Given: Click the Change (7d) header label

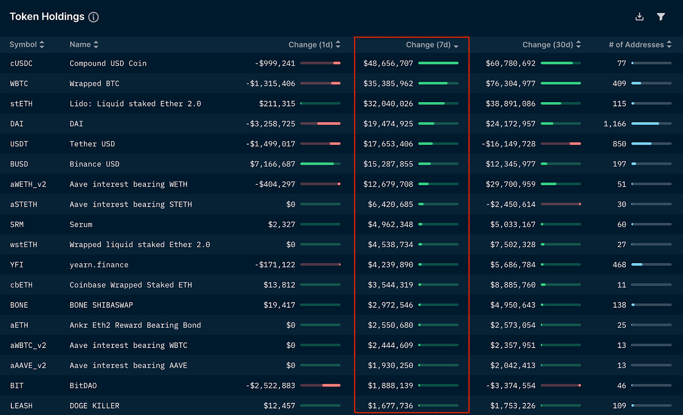Looking at the screenshot, I should [x=428, y=45].
